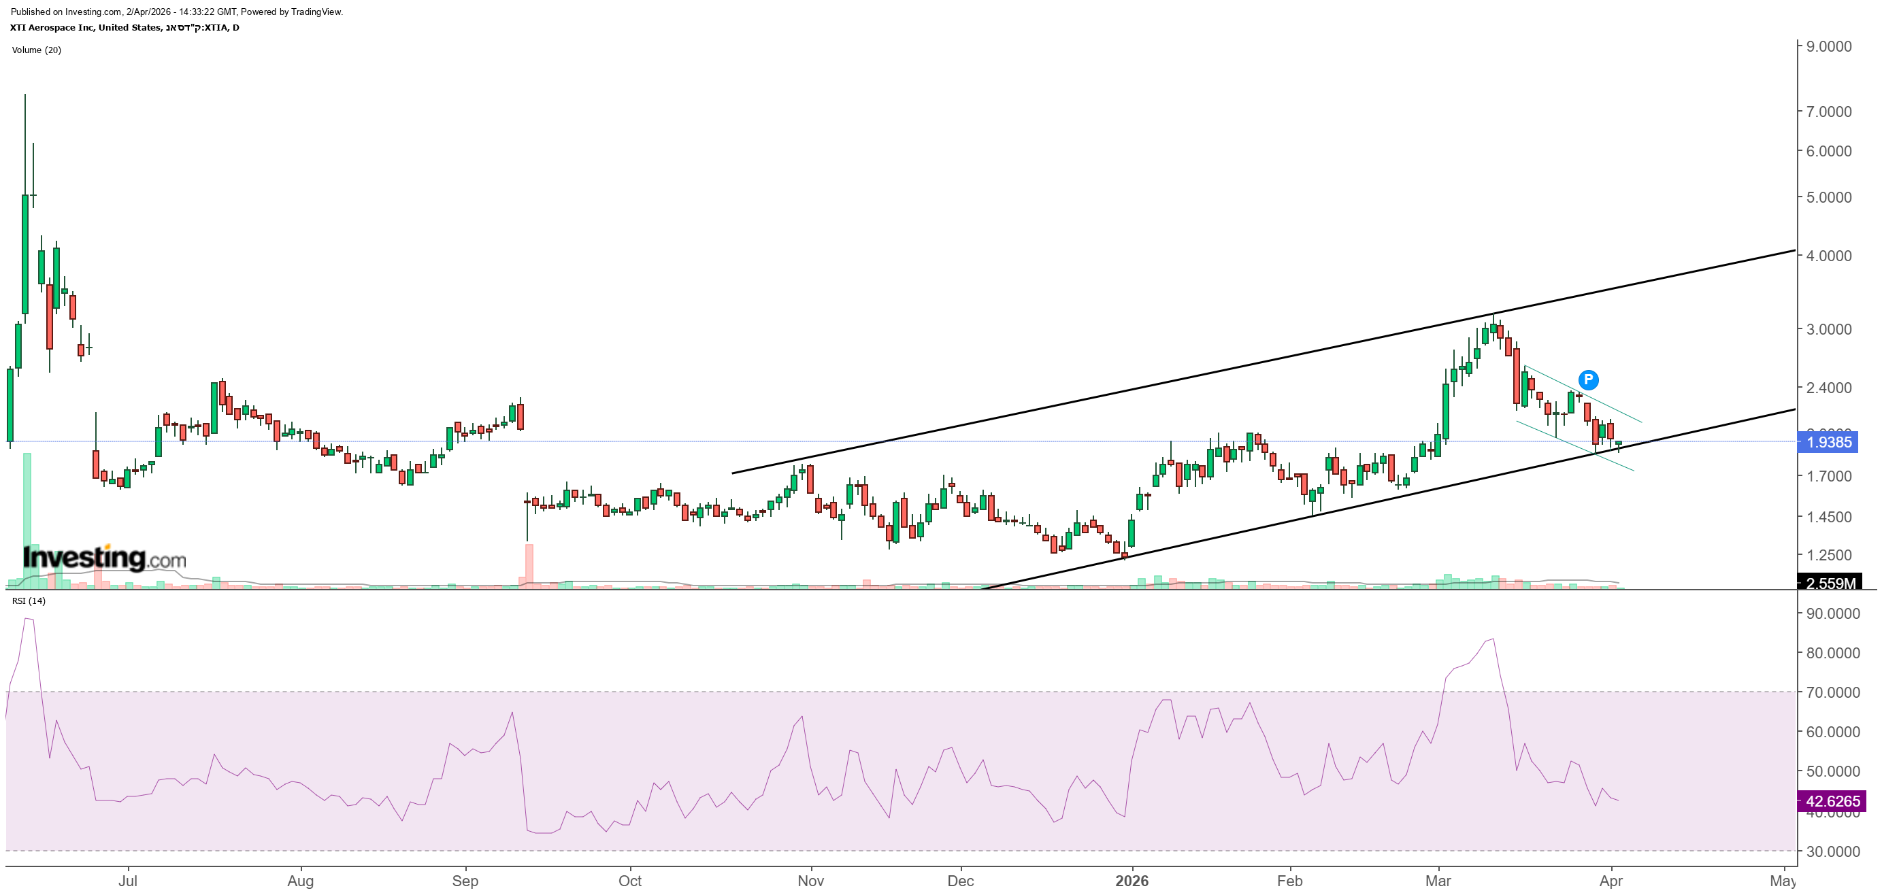Click the Dec label on time axis
The image size is (1882, 895).
[960, 881]
